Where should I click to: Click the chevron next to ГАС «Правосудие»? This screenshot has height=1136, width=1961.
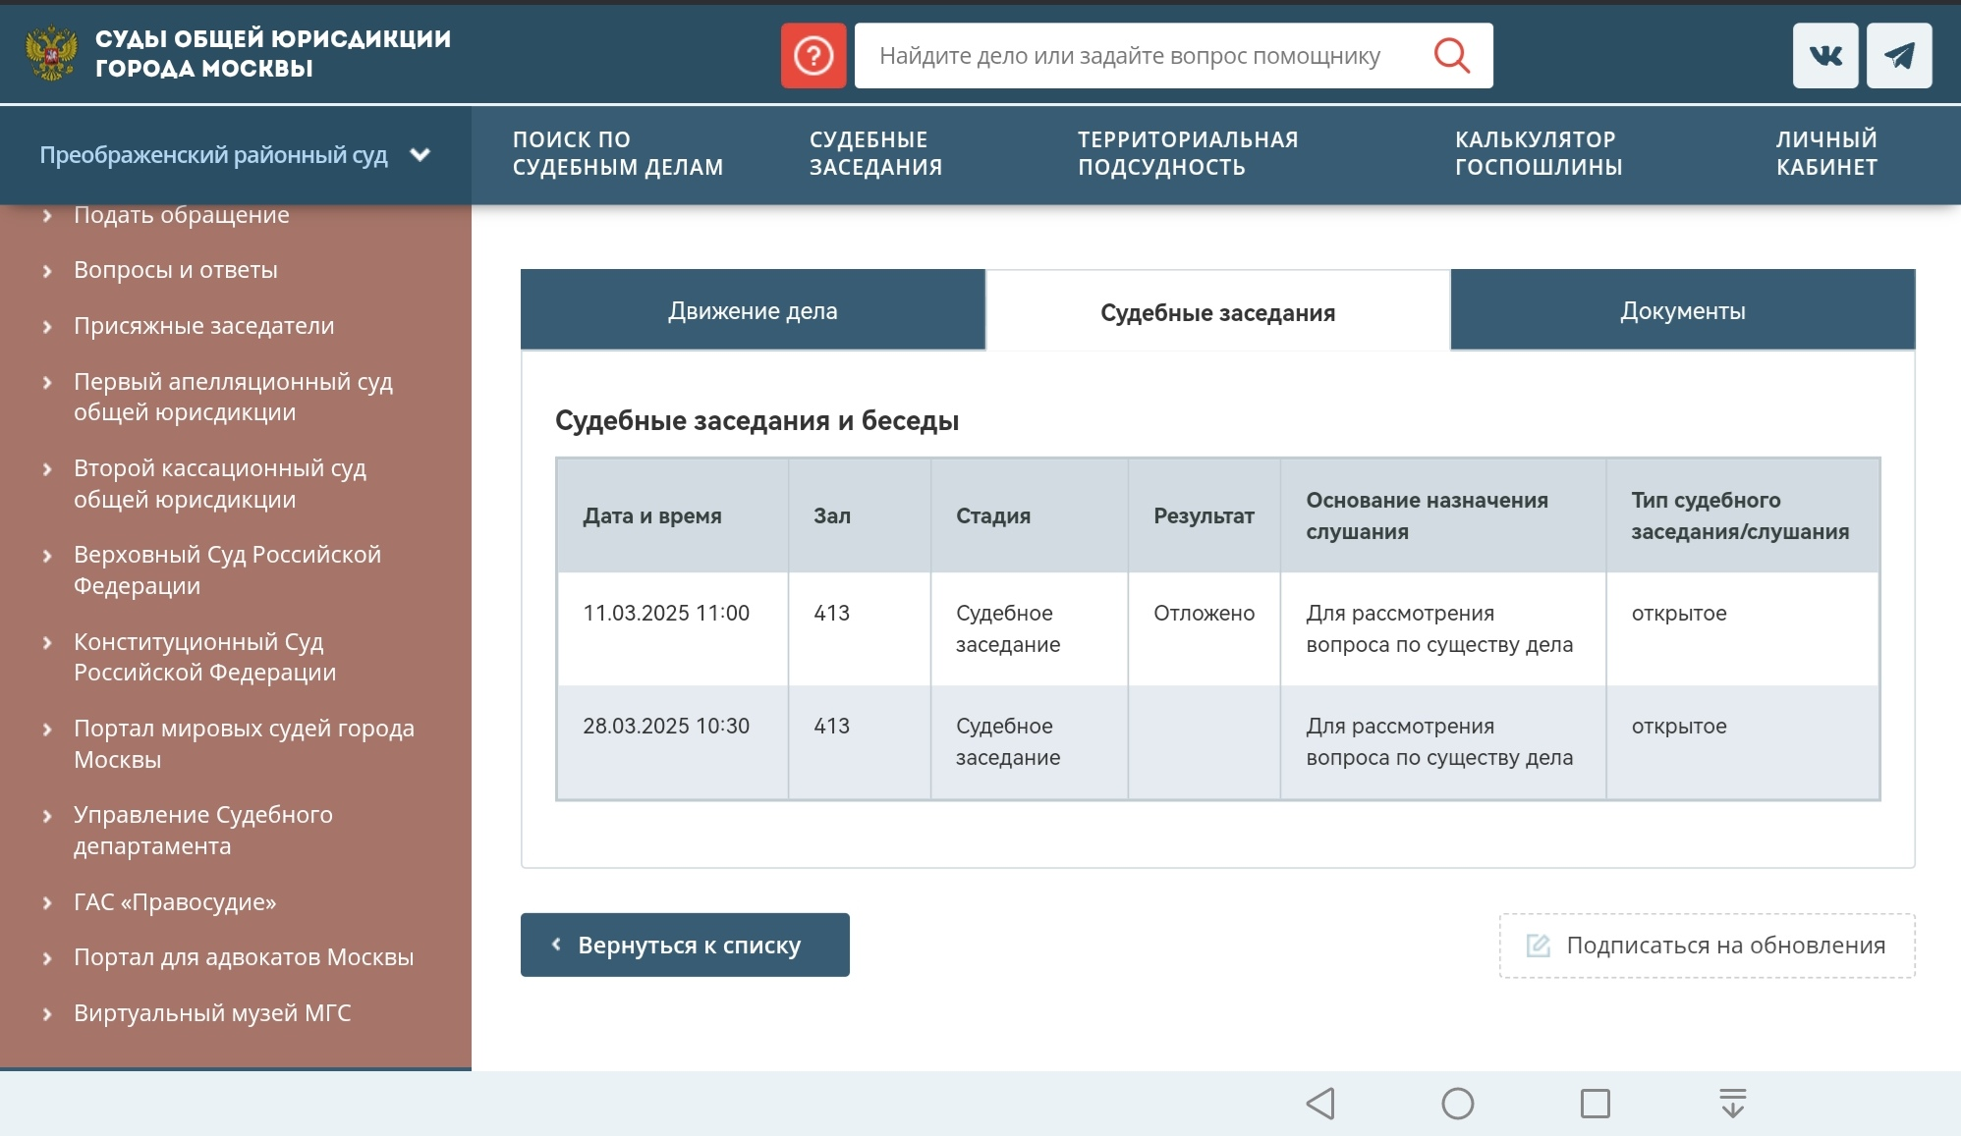tap(46, 902)
